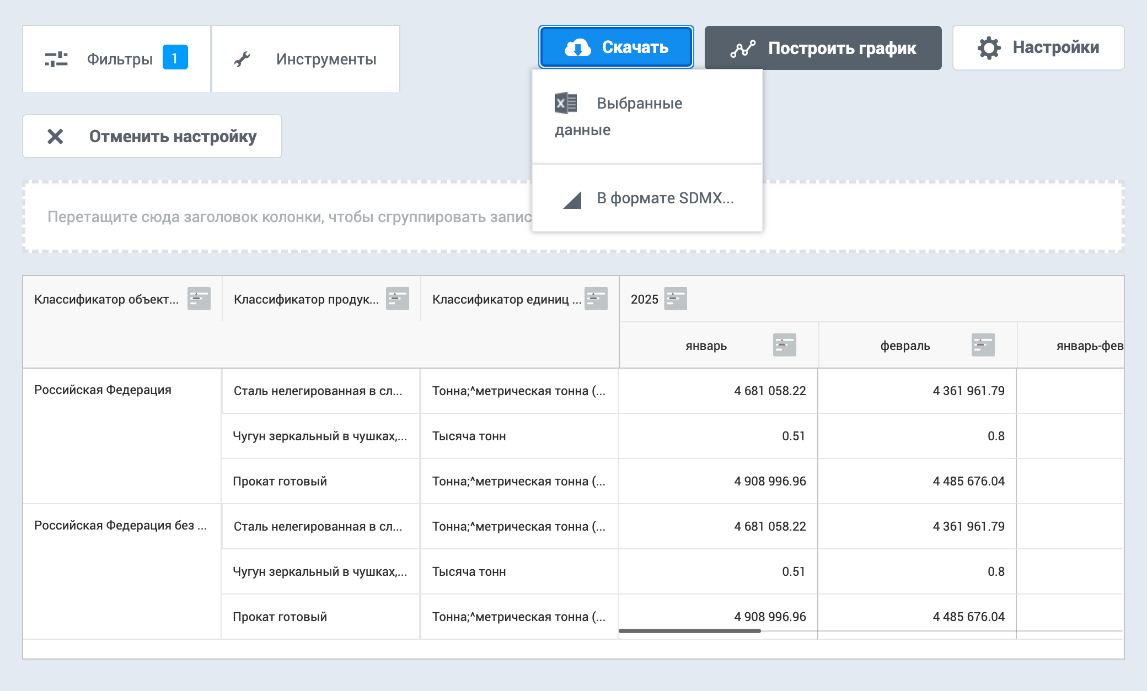Open the Инструменты menu
The width and height of the screenshot is (1147, 691).
pyautogui.click(x=305, y=58)
